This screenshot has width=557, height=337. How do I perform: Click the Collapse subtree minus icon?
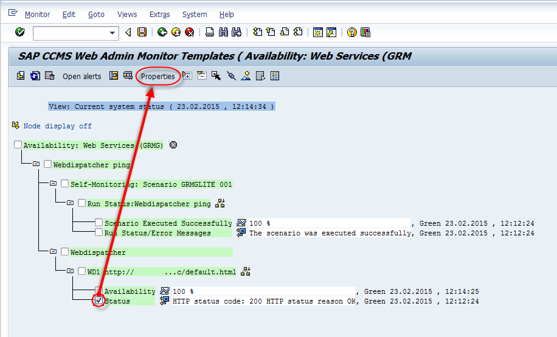[202, 75]
